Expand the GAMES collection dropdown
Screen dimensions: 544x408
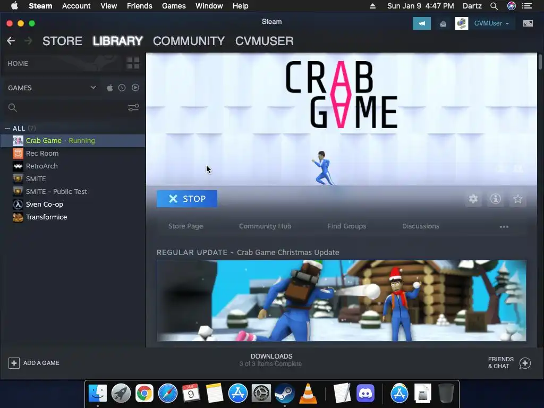(x=93, y=88)
